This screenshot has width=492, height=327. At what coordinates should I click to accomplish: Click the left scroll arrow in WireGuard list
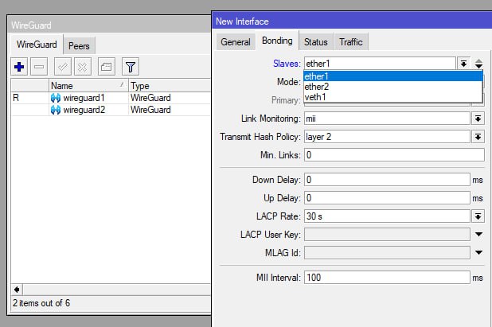[x=17, y=290]
